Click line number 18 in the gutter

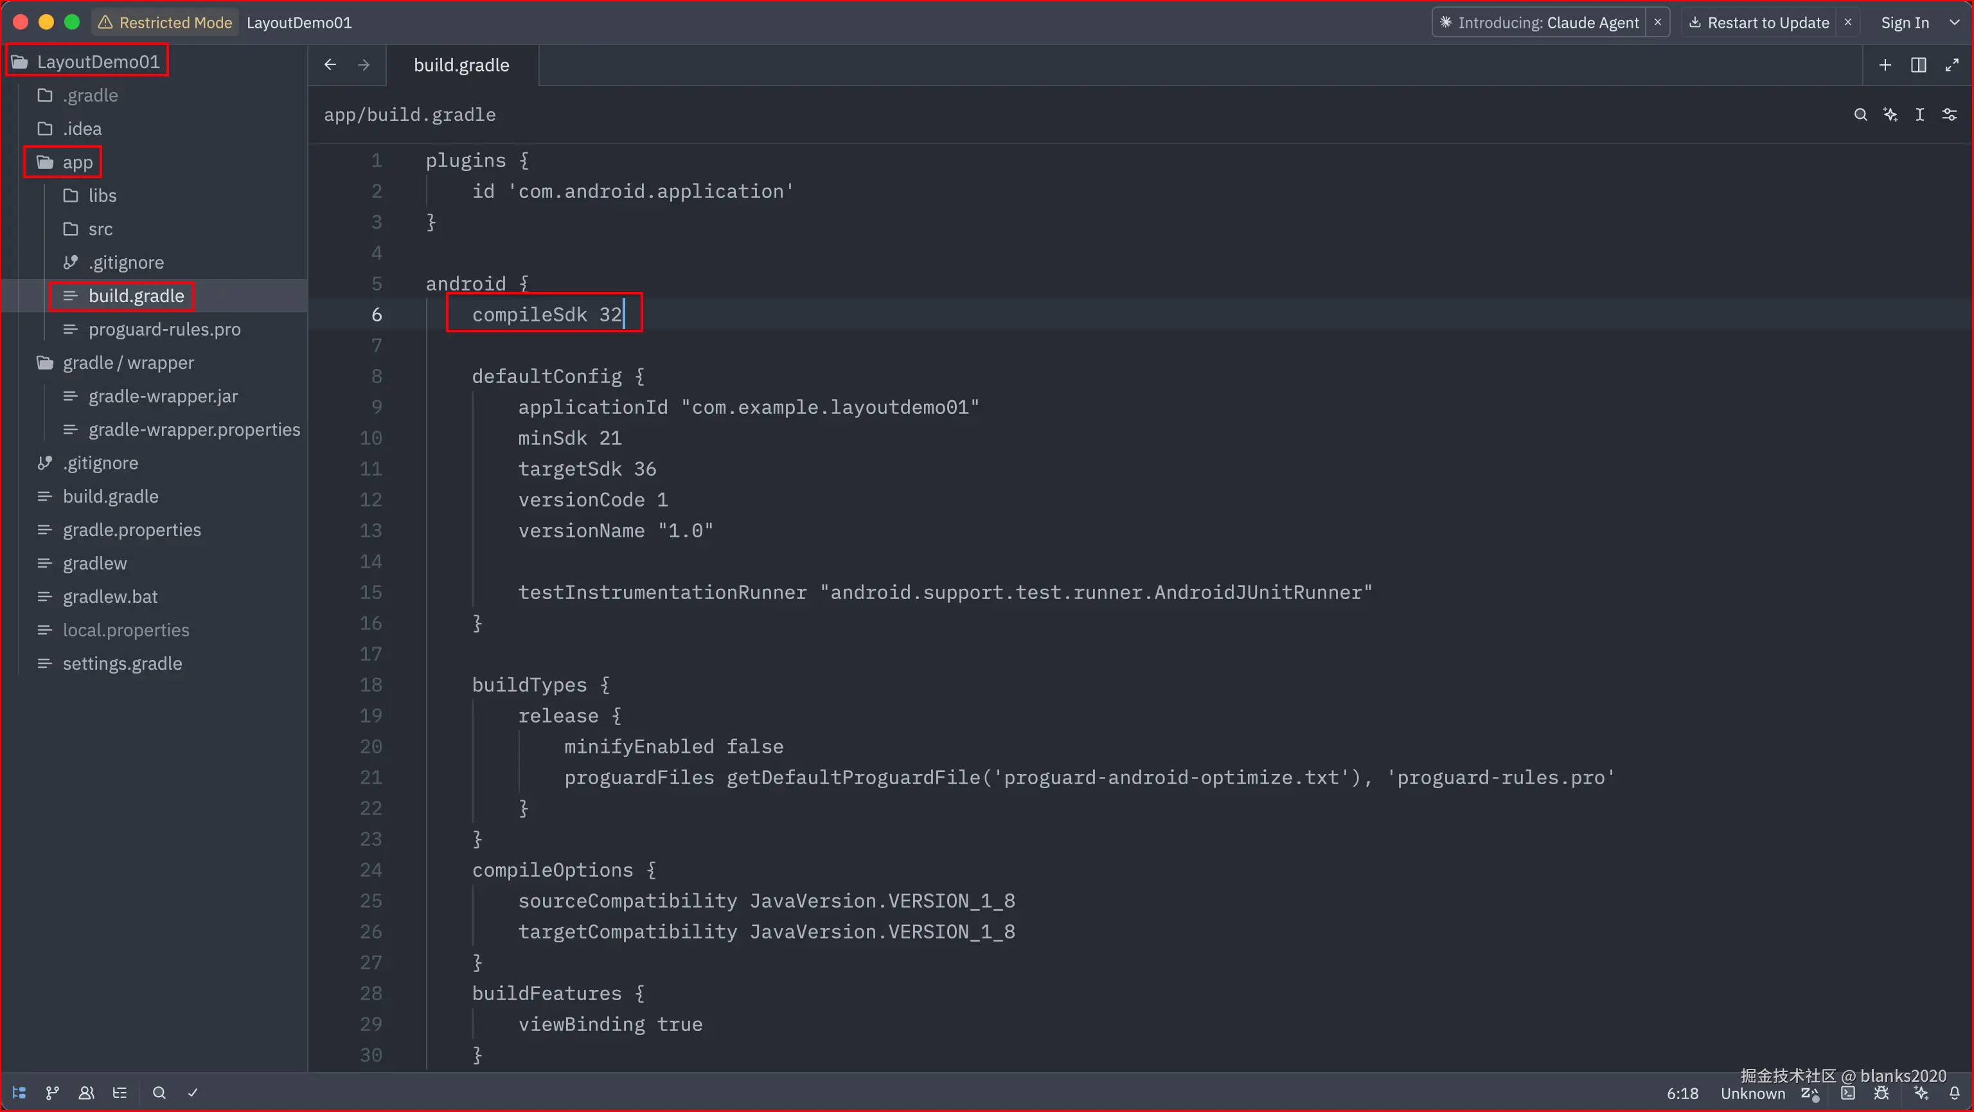[x=371, y=685]
